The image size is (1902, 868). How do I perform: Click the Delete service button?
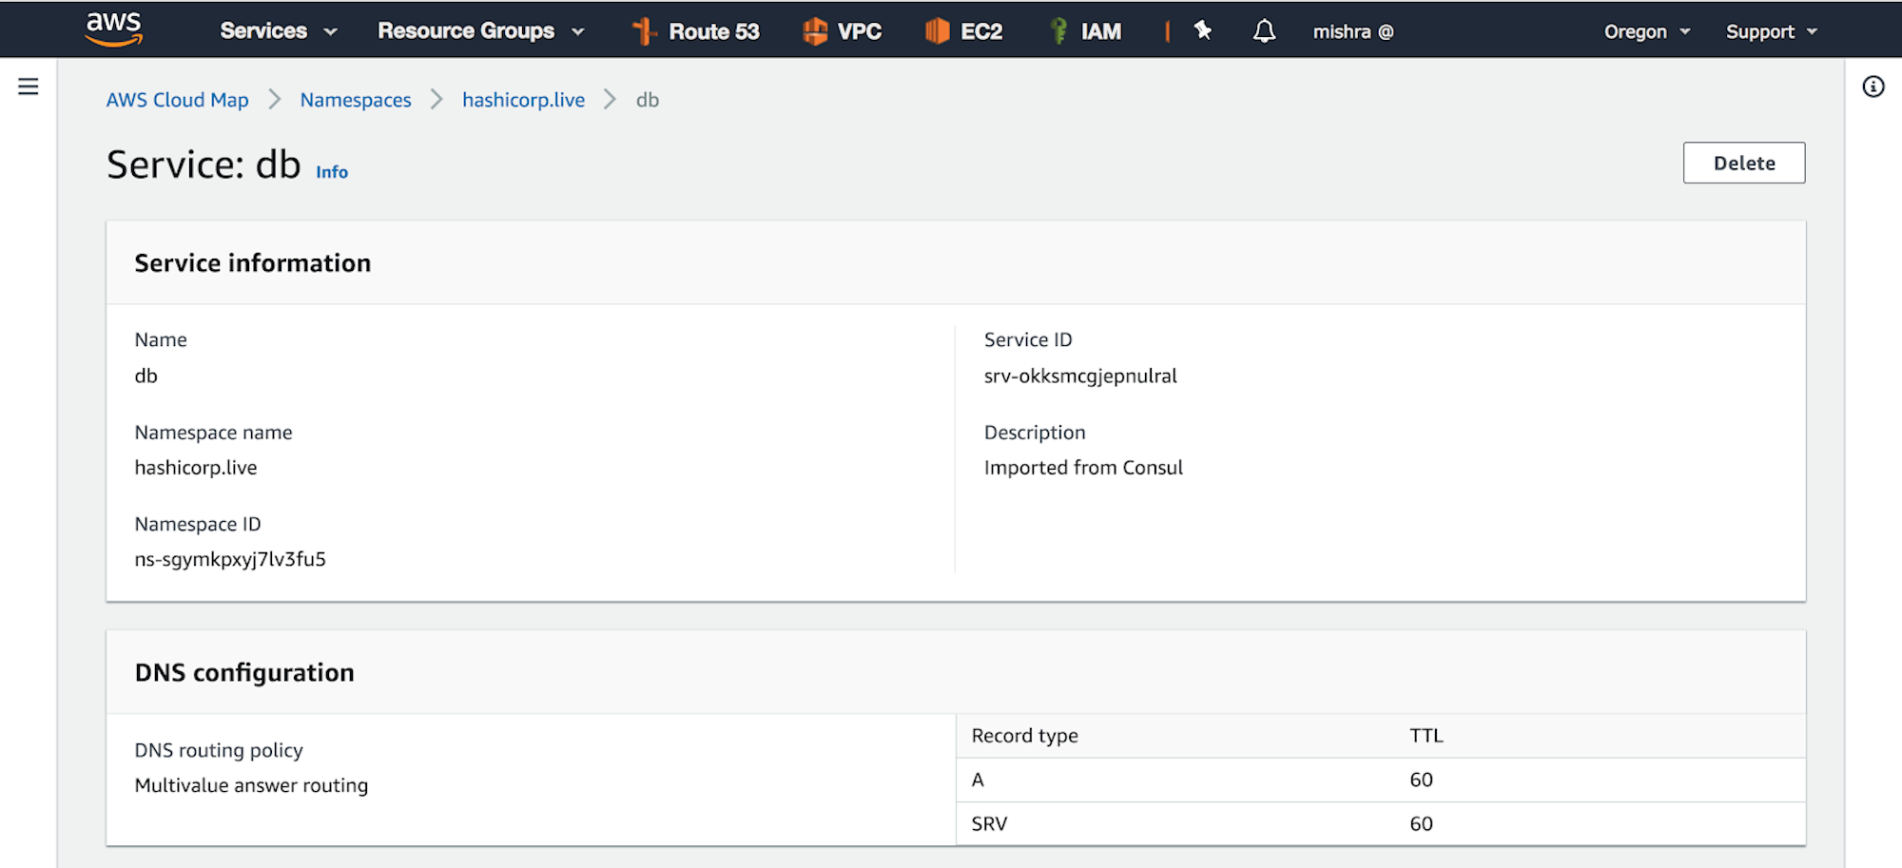pos(1743,163)
